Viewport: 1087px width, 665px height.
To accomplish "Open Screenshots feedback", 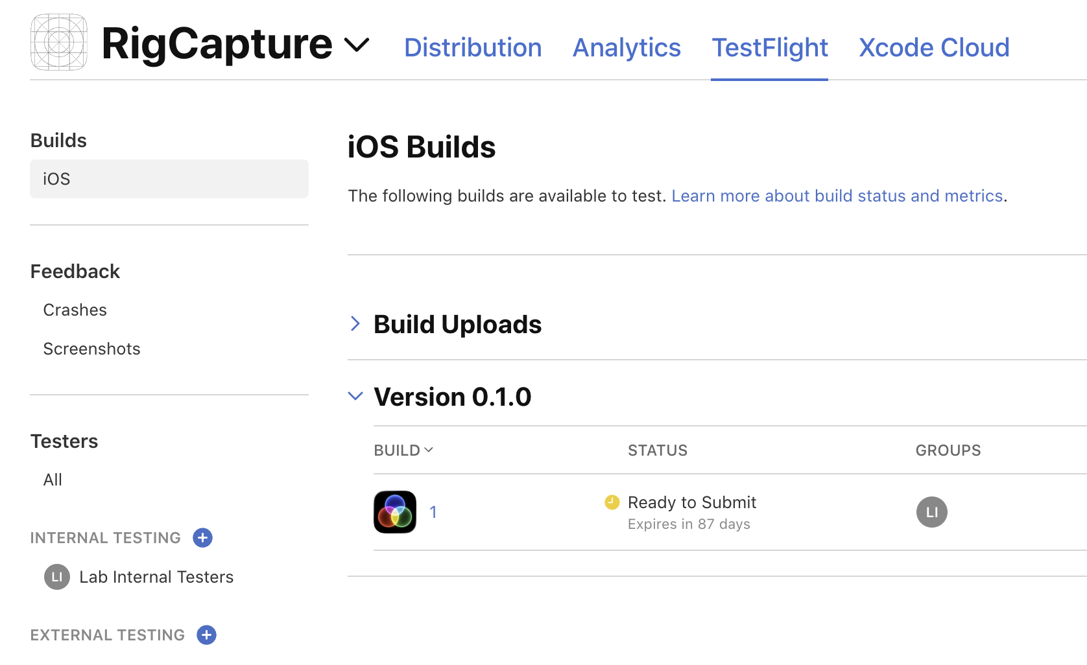I will [x=91, y=349].
